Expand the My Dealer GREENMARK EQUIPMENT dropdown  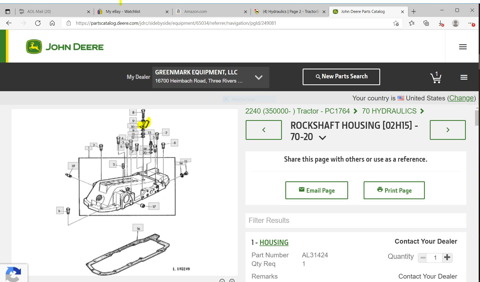[x=211, y=77]
